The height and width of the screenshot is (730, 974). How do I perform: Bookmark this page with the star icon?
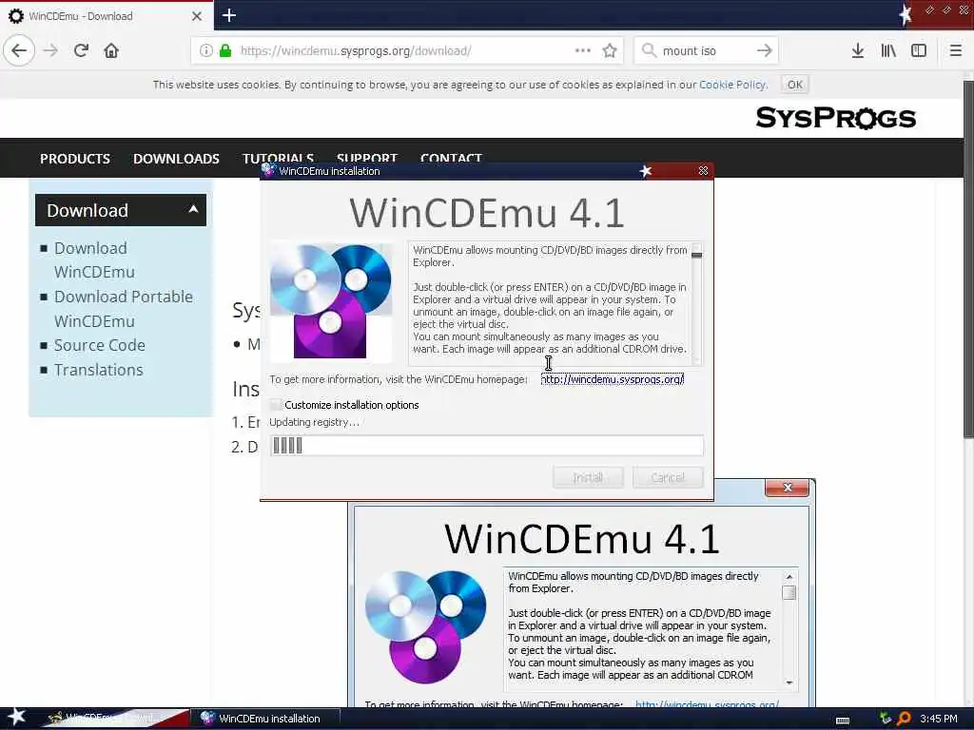610,50
